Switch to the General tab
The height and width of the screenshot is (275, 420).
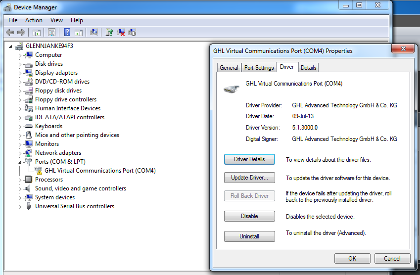click(229, 68)
